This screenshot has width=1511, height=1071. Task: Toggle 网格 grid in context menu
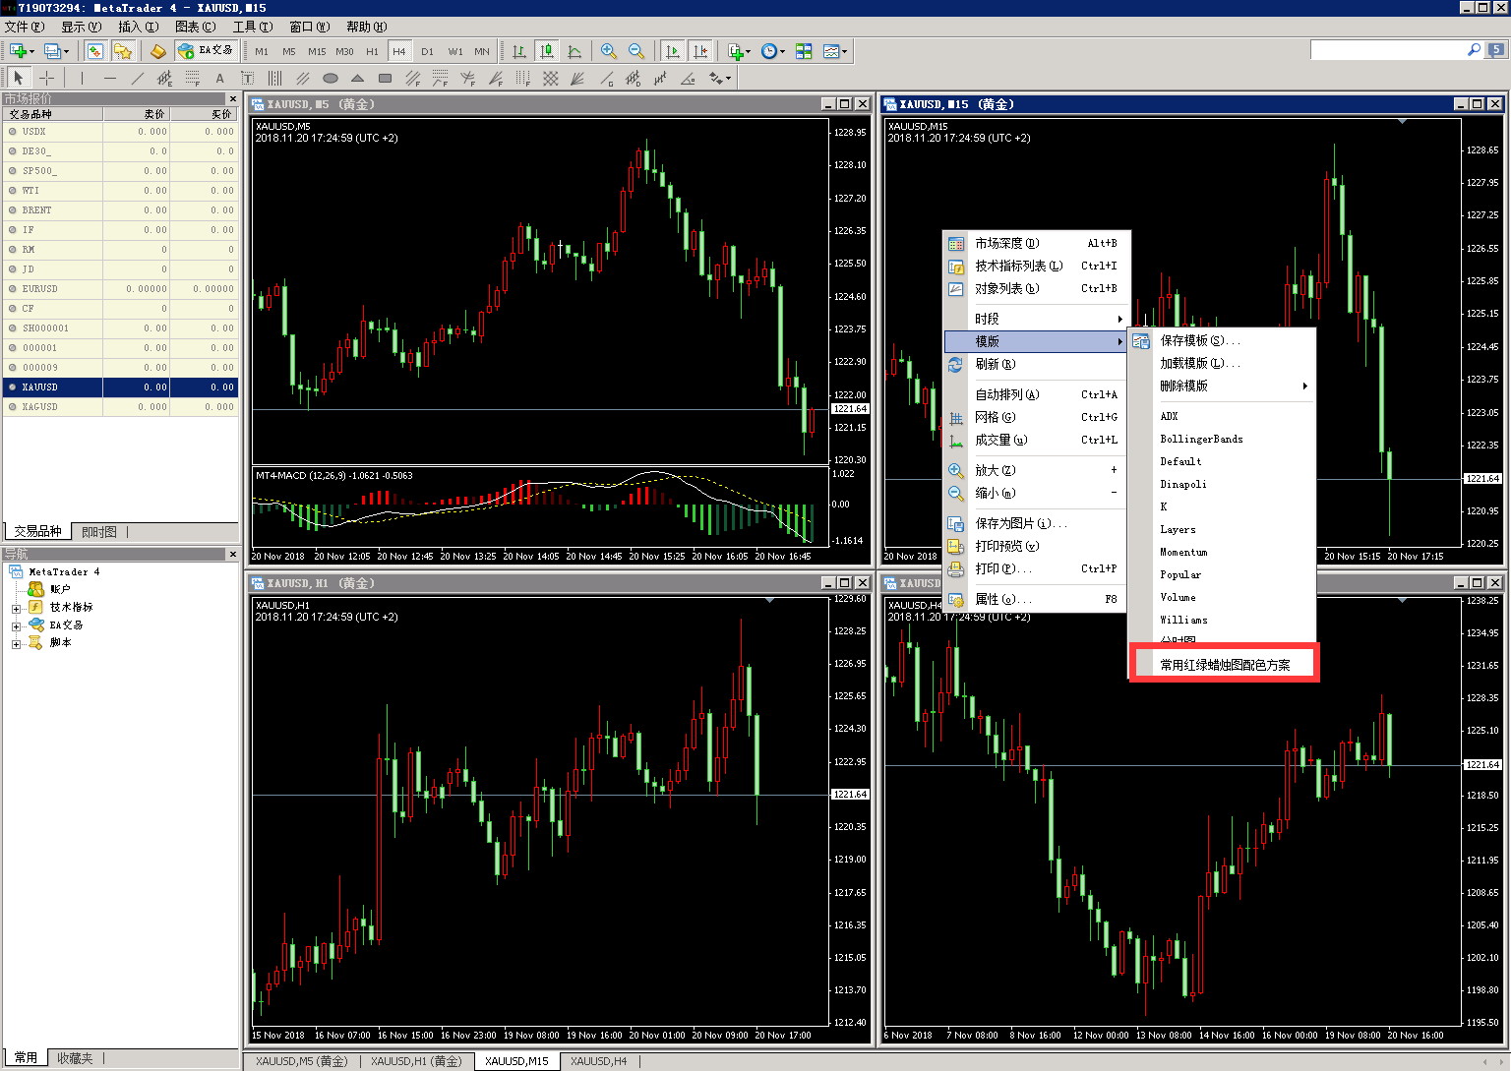coord(995,417)
